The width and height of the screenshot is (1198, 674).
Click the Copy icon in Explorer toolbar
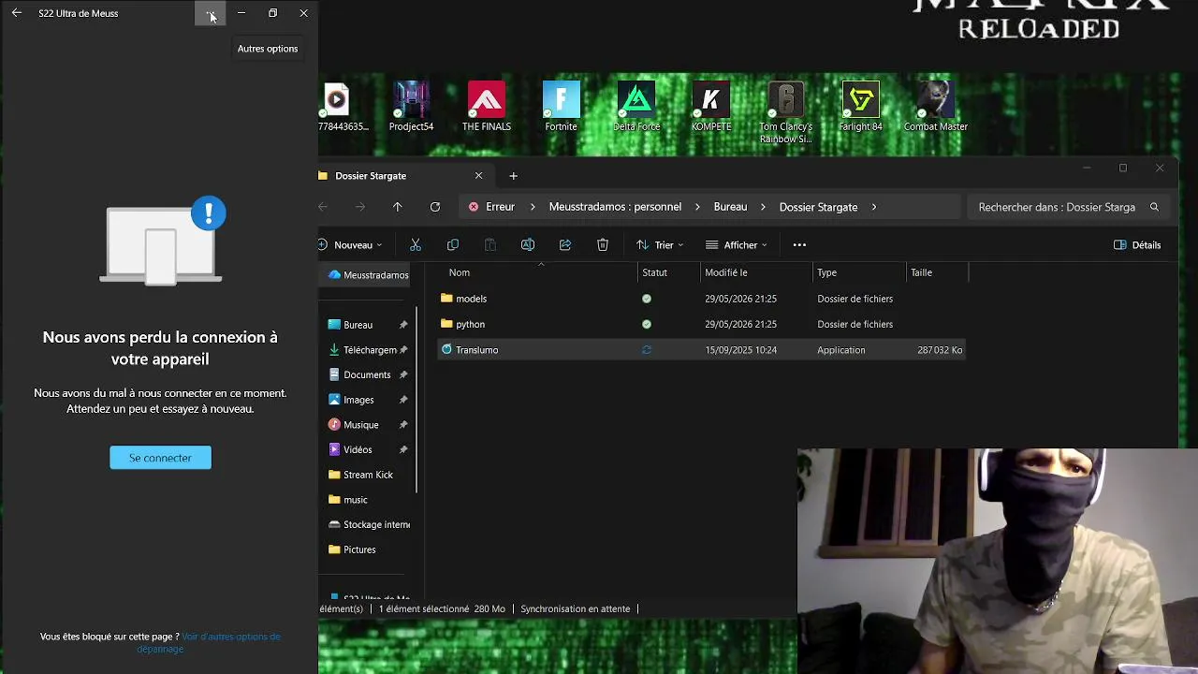click(453, 245)
